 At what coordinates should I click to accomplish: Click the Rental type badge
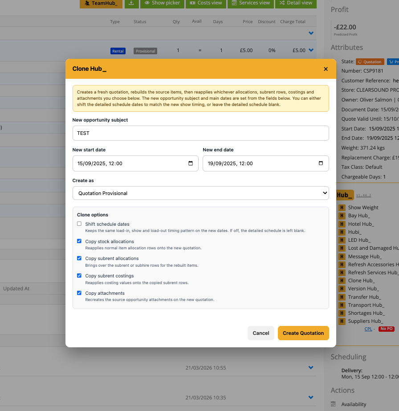(118, 51)
